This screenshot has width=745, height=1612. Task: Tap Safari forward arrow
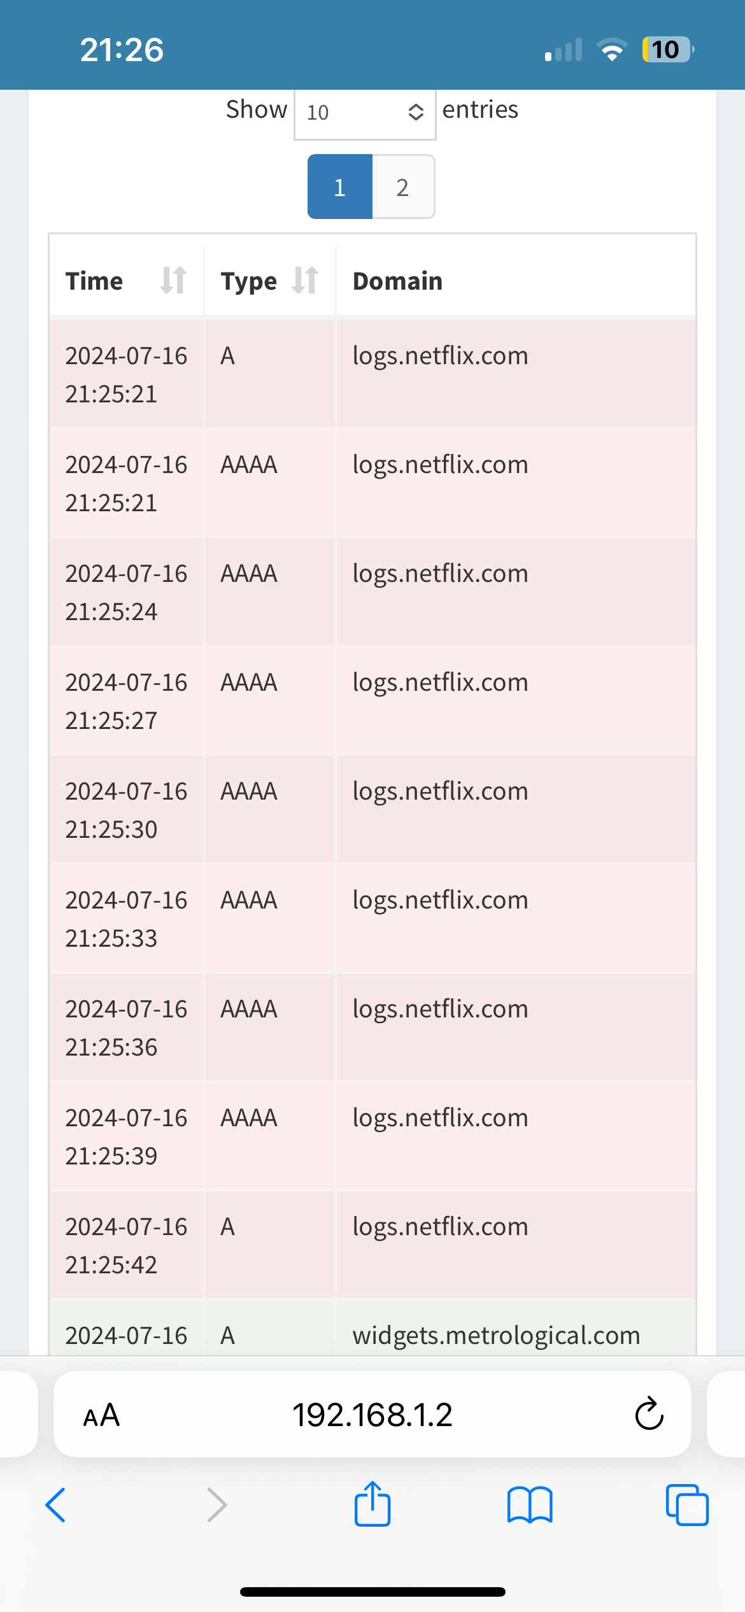tap(217, 1505)
